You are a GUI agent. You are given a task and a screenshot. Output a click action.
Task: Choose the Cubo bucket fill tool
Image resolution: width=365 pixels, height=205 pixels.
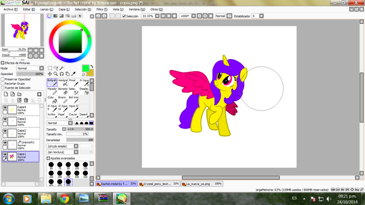(52, 100)
